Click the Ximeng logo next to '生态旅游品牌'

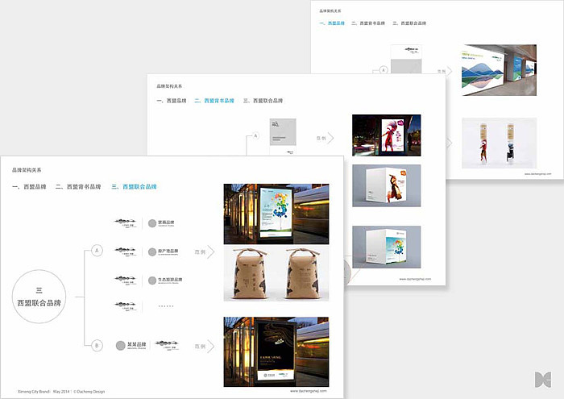click(125, 280)
